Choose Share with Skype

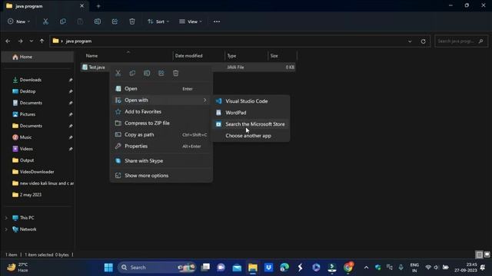tap(161, 161)
